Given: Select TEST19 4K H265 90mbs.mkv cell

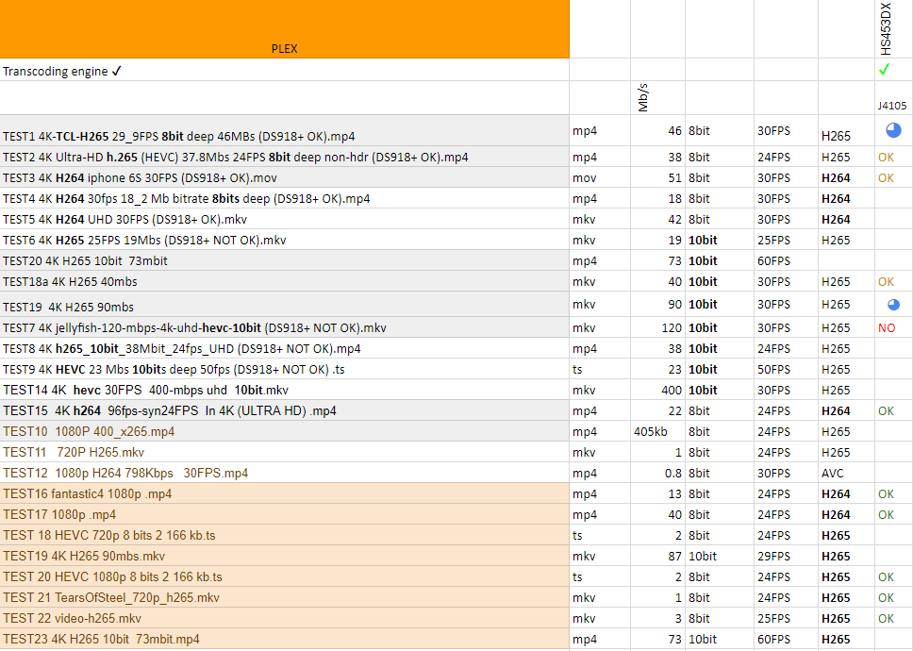Looking at the screenshot, I should [284, 556].
